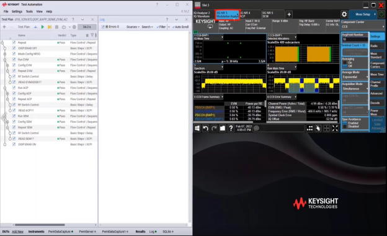Screen dimensions: 387x236
Task: Click the Keysight screen icon below the logo
Action: point(210,27)
